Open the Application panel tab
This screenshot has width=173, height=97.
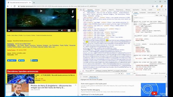pyautogui.click(x=136, y=10)
